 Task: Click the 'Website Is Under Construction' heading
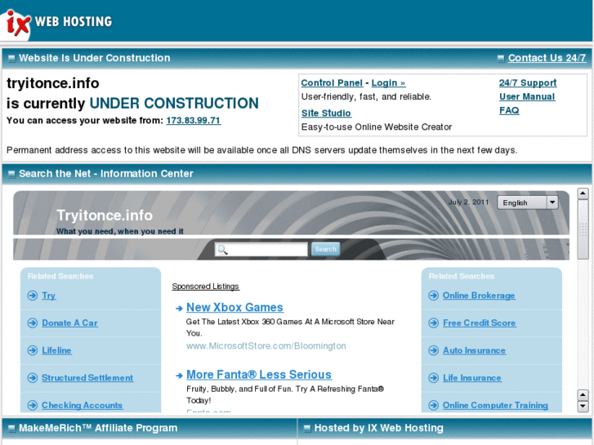(x=95, y=58)
